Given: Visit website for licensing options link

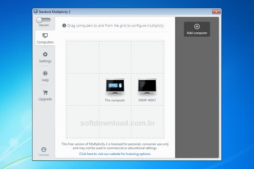Looking at the screenshot, I should [x=115, y=154].
